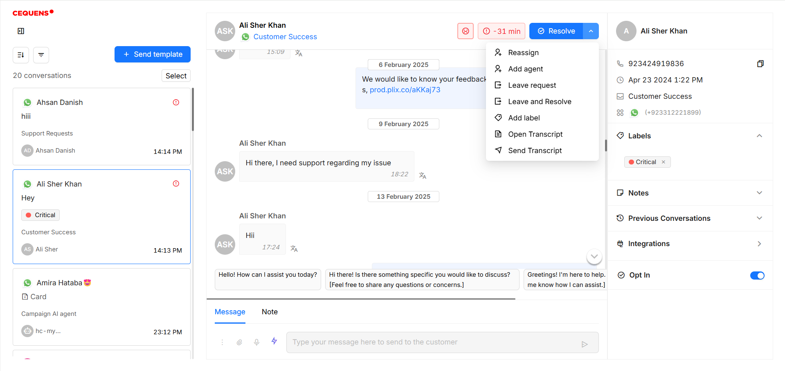Click the Send template button
The image size is (785, 371).
(153, 54)
